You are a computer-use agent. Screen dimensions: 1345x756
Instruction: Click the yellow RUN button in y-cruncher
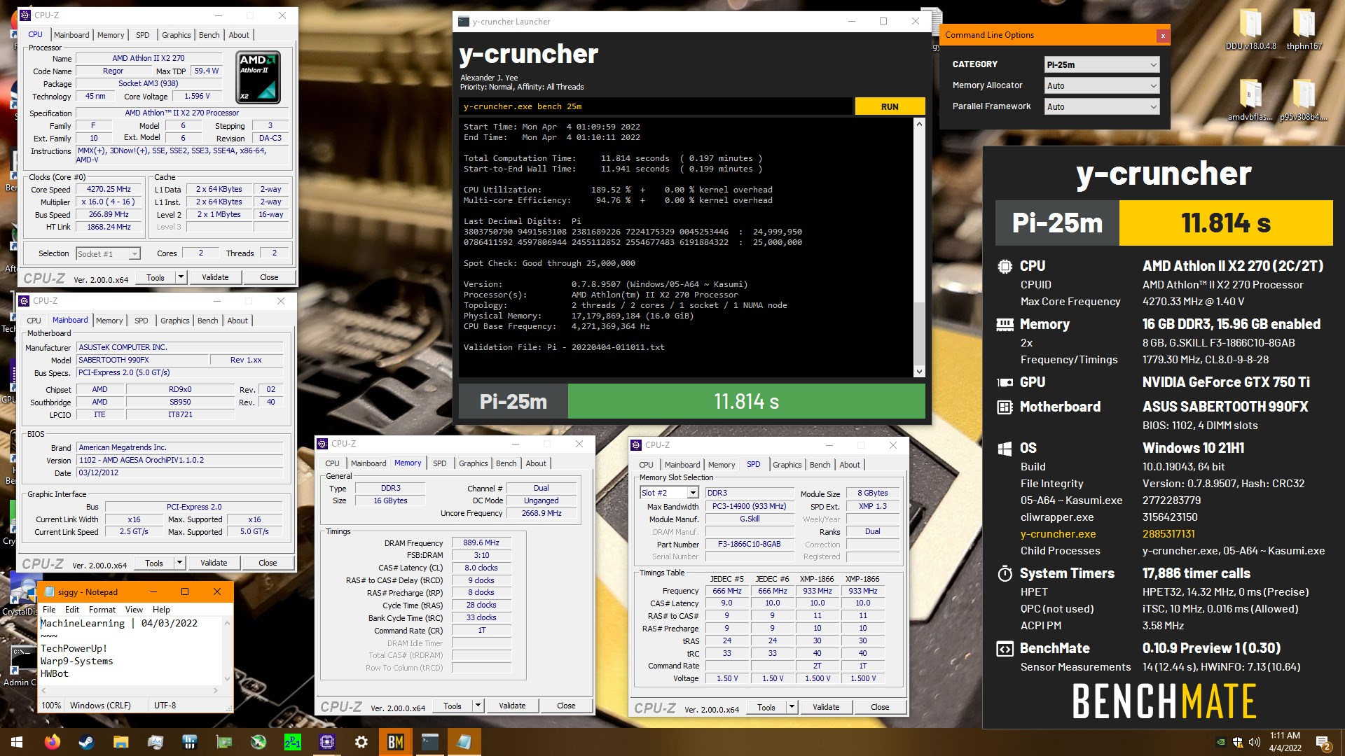tap(890, 106)
